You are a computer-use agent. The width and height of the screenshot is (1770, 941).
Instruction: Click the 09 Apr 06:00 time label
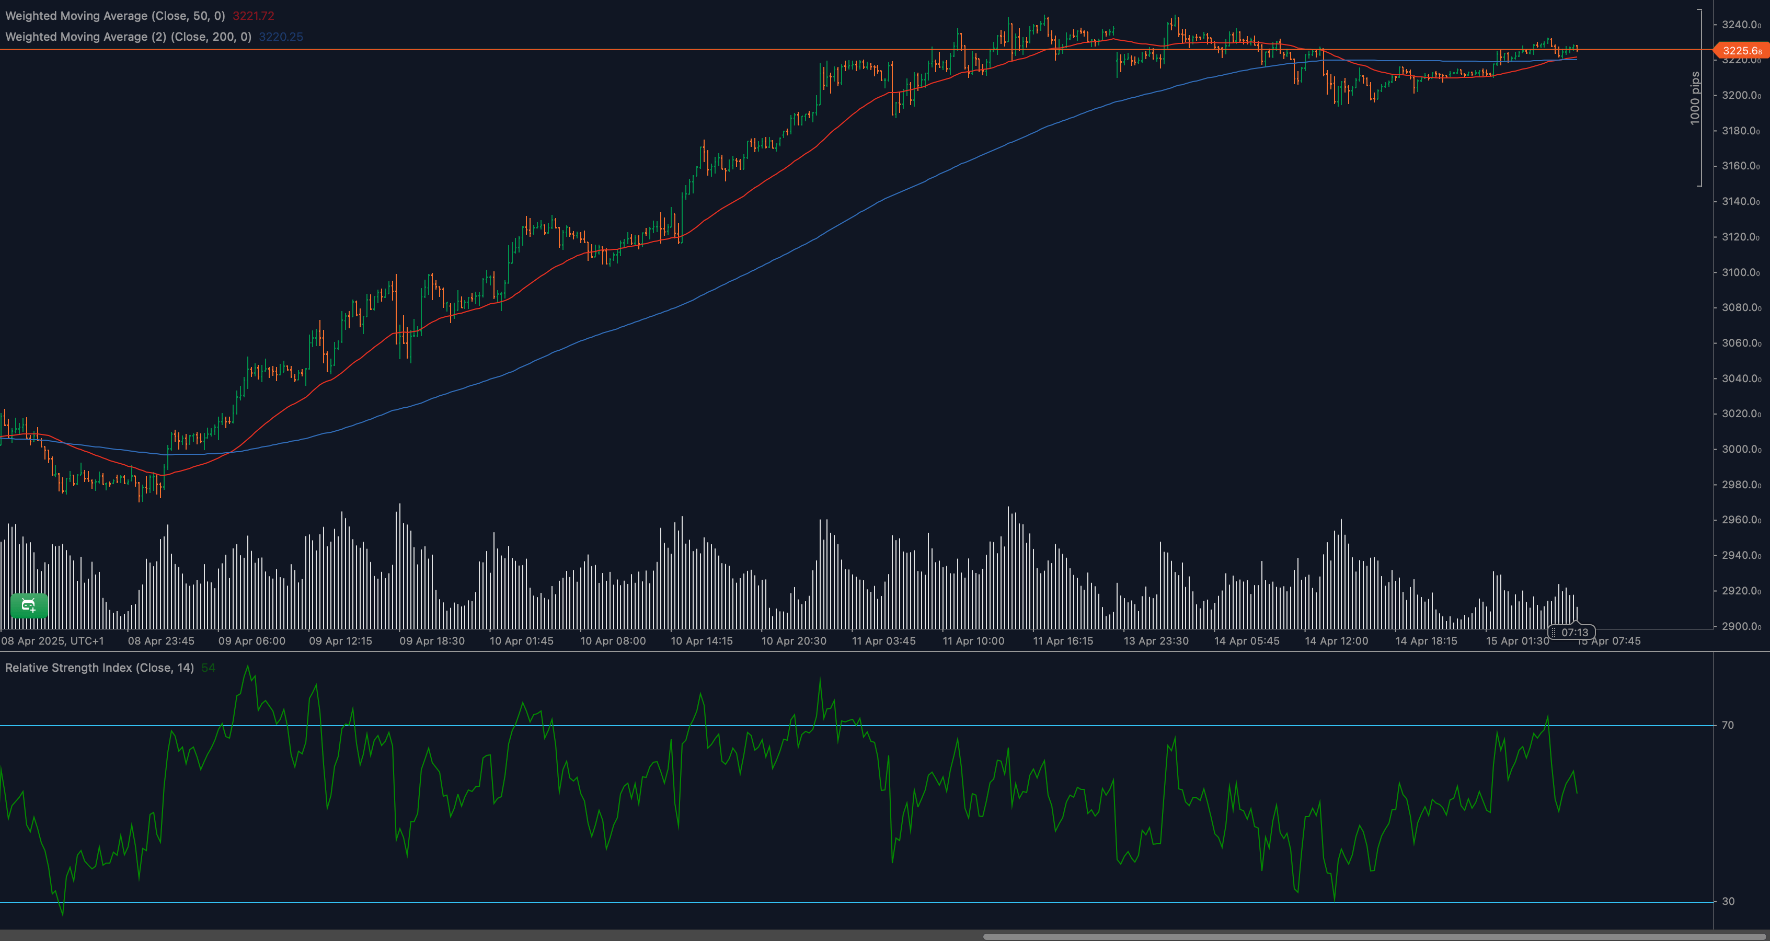tap(251, 640)
